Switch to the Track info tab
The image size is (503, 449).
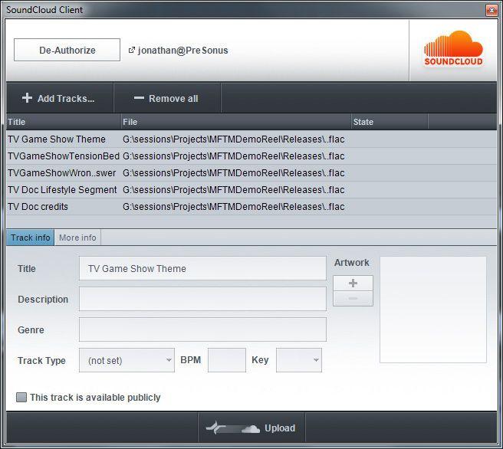click(x=31, y=238)
